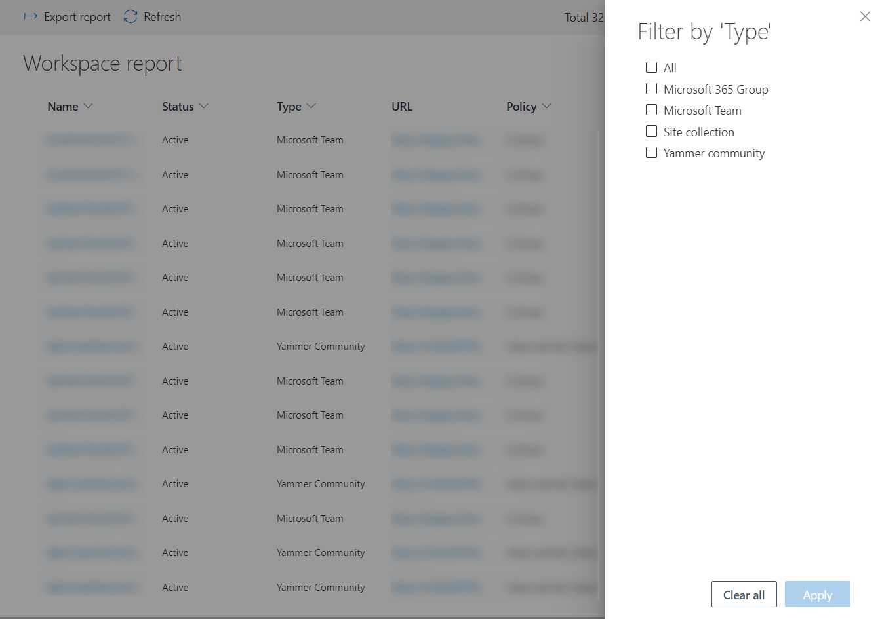Click the Export report label
The width and height of the screenshot is (880, 619).
click(x=77, y=17)
